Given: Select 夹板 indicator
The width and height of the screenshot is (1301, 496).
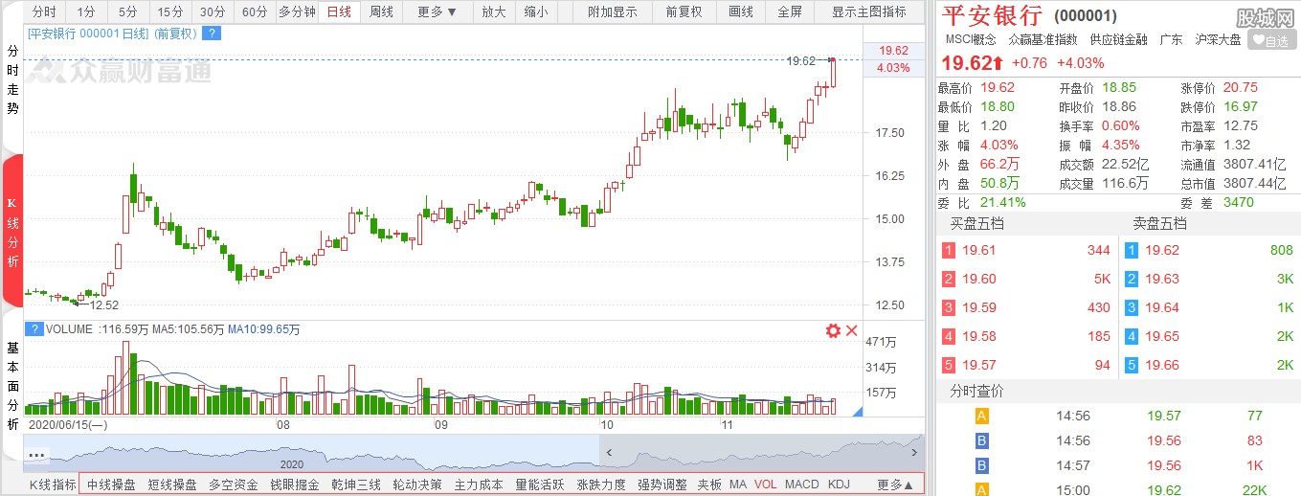Looking at the screenshot, I should (x=709, y=485).
